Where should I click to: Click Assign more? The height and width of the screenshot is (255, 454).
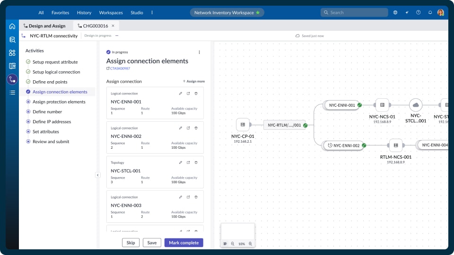[x=194, y=81]
